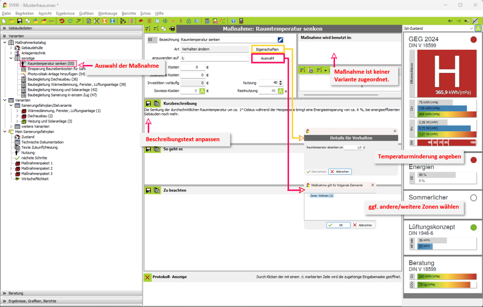
Task: Toggle the green A button beside Restnutzung
Action: click(281, 91)
